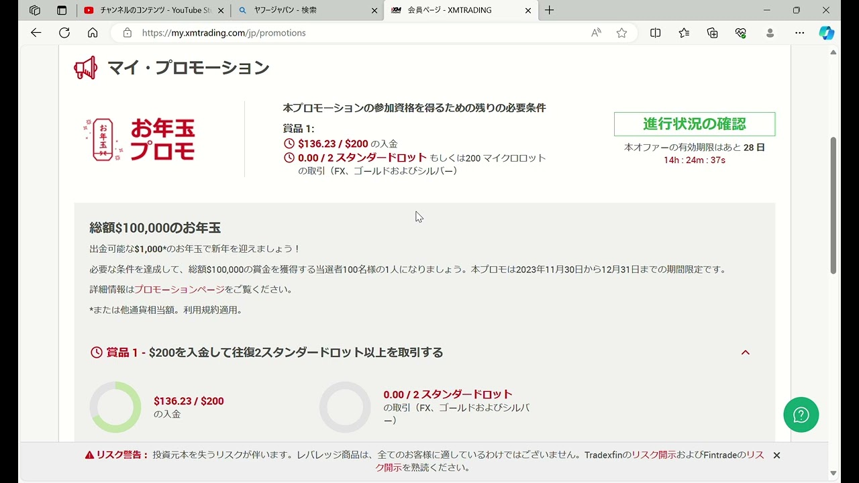Refresh the XMTrading page
Screen dimensions: 859x483
pyautogui.click(x=64, y=33)
